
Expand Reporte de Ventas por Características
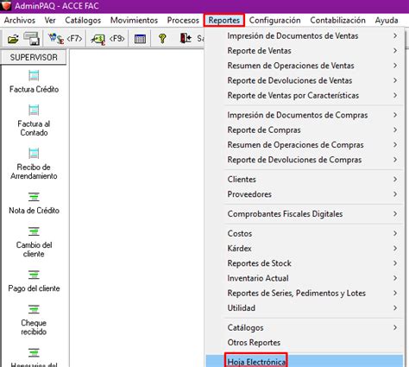[x=305, y=96]
